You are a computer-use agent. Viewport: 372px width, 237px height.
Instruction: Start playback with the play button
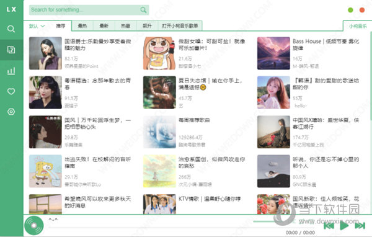[x=344, y=226]
